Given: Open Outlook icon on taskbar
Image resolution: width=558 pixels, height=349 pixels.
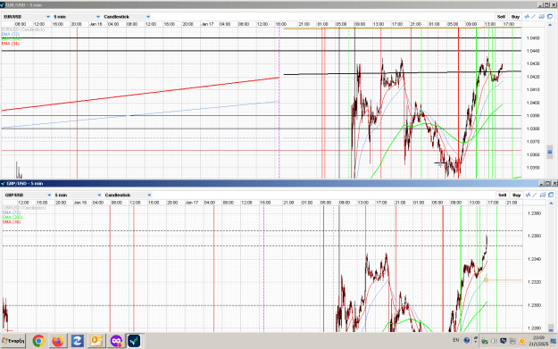Looking at the screenshot, I should click(96, 341).
